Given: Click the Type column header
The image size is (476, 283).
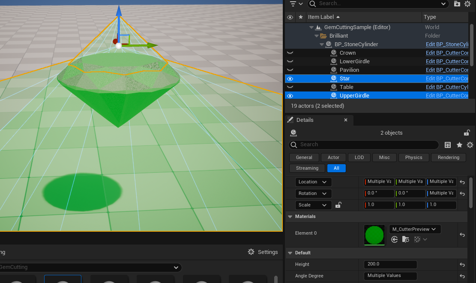Looking at the screenshot, I should coord(430,17).
